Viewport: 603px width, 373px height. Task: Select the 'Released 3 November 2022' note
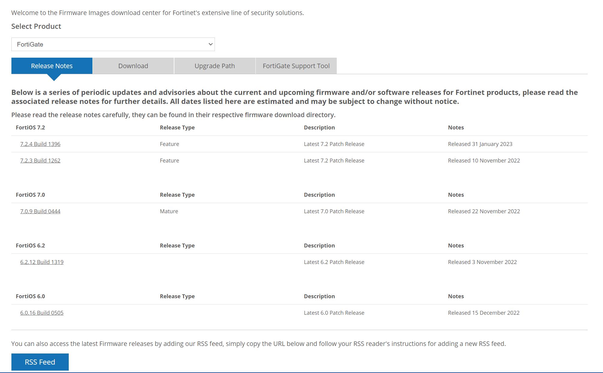click(482, 262)
